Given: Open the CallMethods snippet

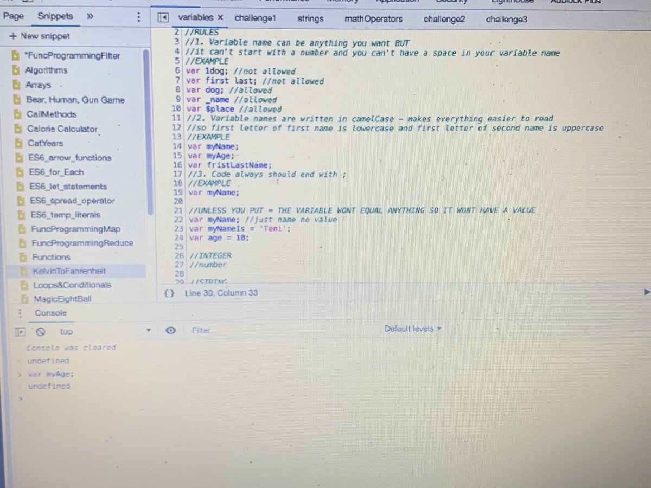Looking at the screenshot, I should click(52, 114).
